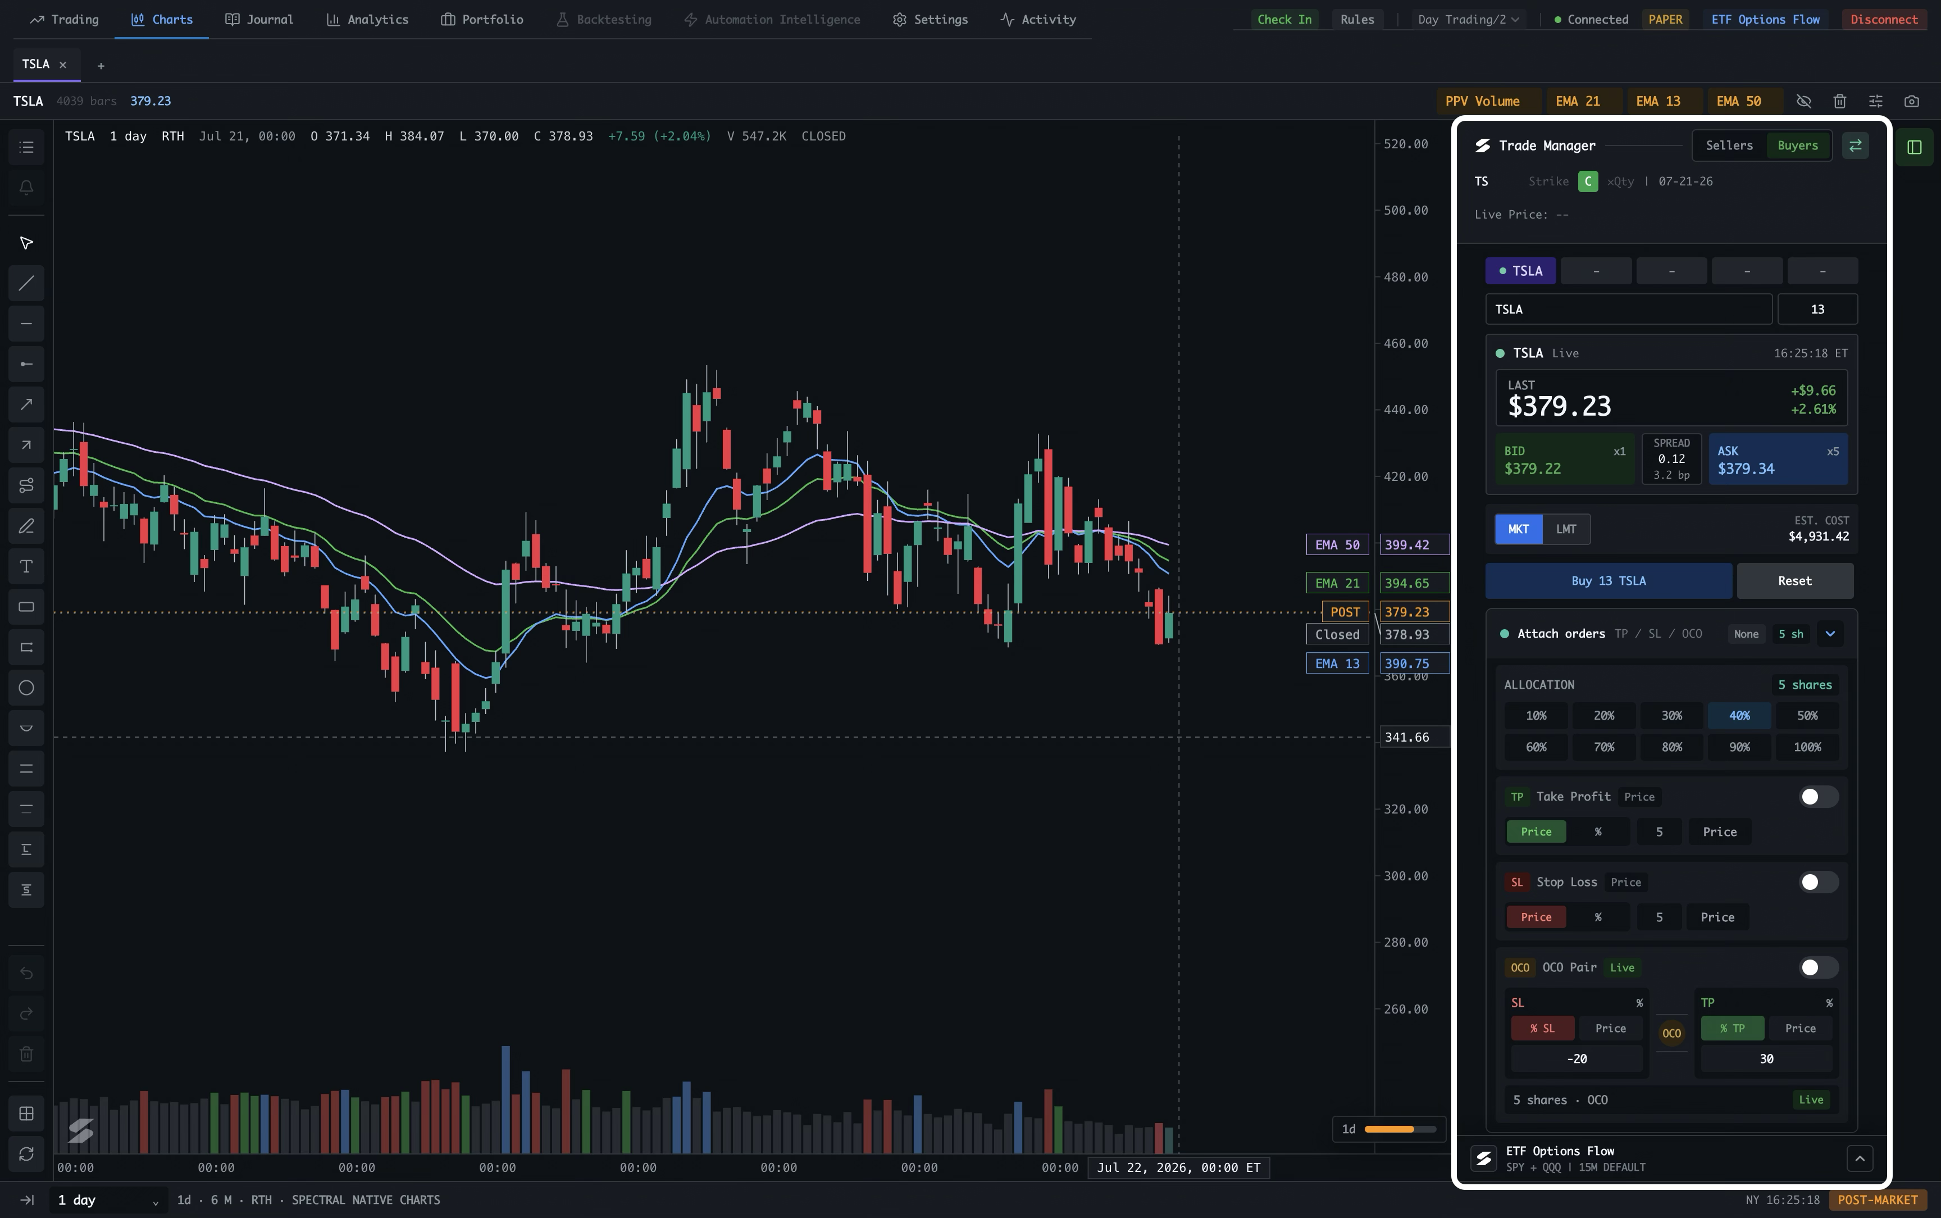Open the Settings tab
This screenshot has height=1218, width=1941.
pos(931,19)
